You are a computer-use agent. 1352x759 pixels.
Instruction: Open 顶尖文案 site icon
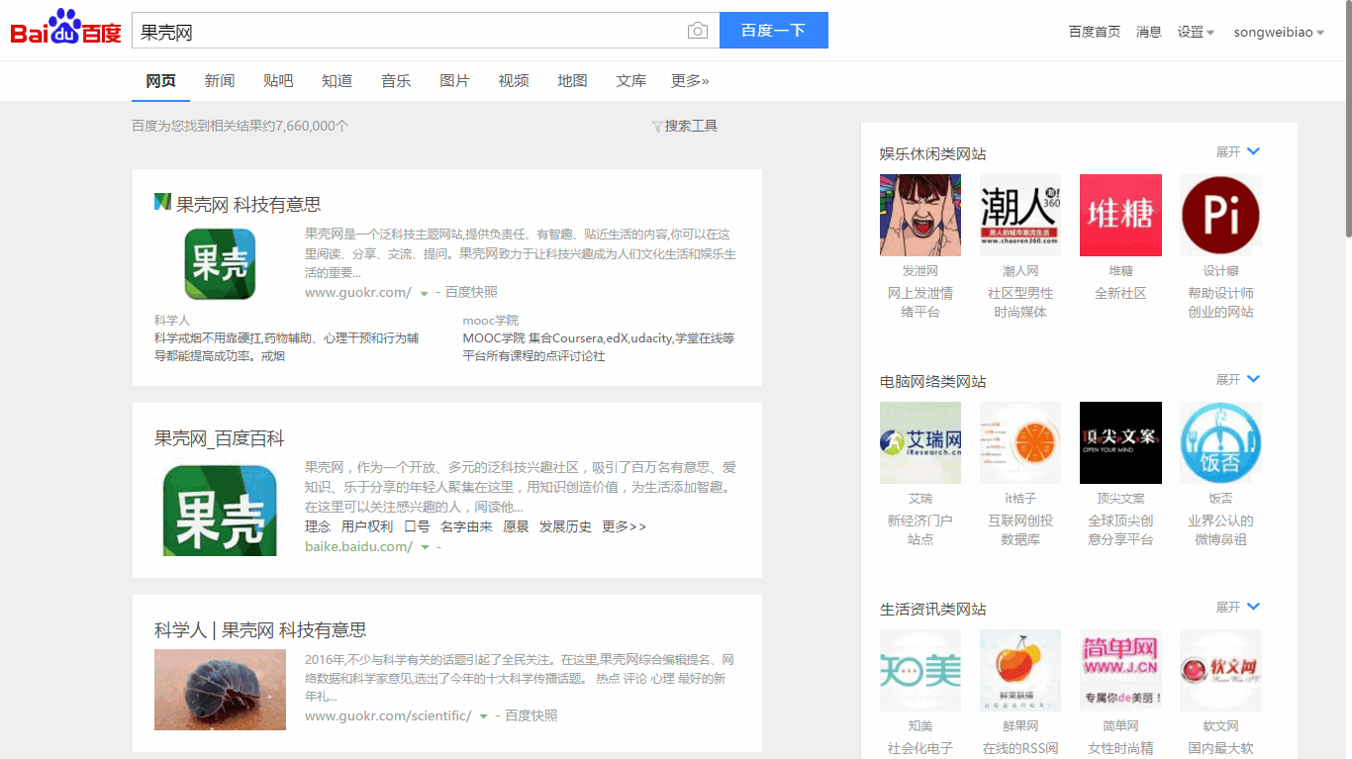(1120, 442)
